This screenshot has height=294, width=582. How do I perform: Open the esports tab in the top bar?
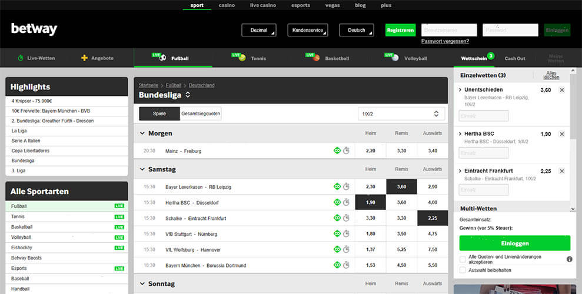(x=300, y=5)
